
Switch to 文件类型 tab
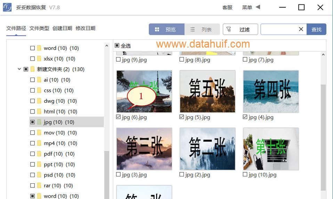39,28
